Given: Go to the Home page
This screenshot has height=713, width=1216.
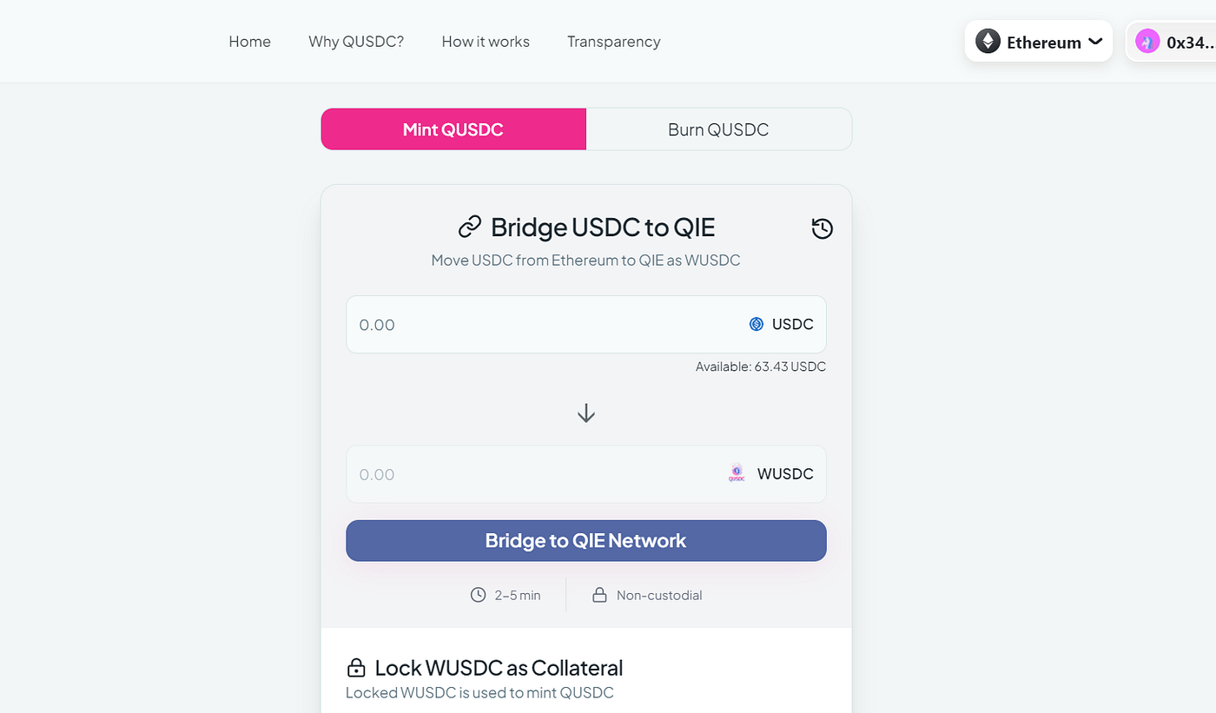Looking at the screenshot, I should (x=249, y=42).
